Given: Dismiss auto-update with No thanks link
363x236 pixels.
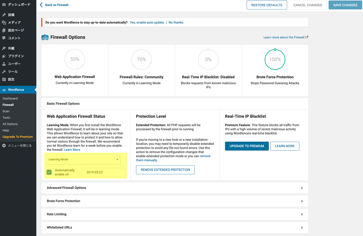Looking at the screenshot, I should click(176, 22).
